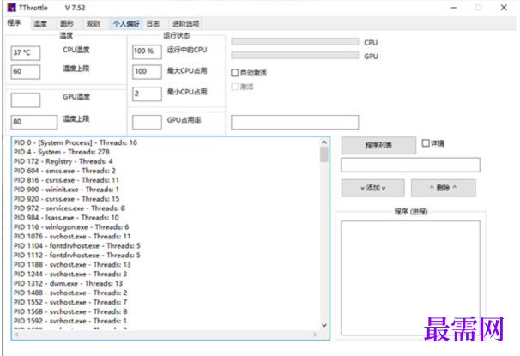Click inside the 程序 (进程) list box
The image size is (520, 356).
[x=410, y=278]
